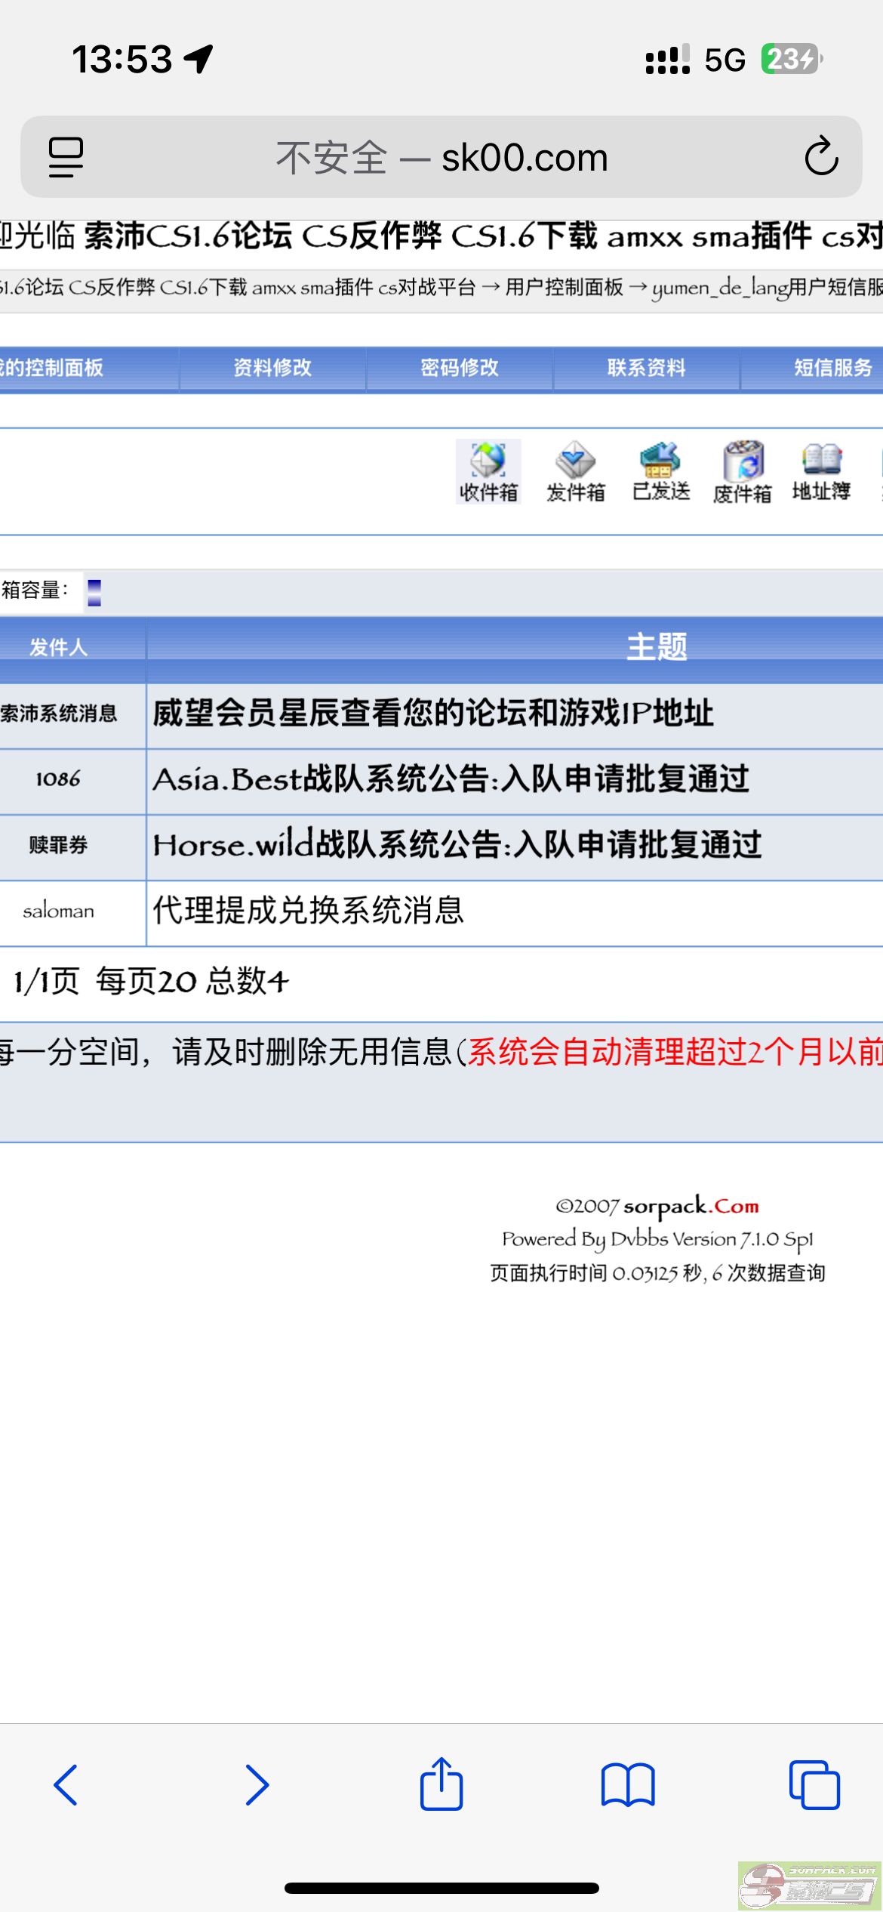Open the Asia.Best战队 system notice message

451,779
